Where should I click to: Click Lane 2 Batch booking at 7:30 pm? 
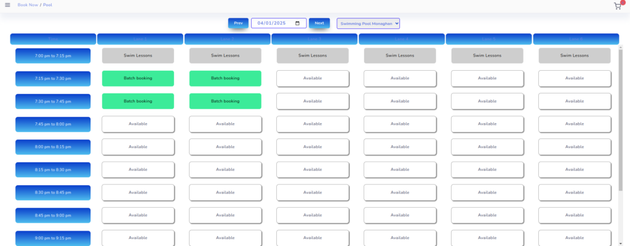click(x=225, y=101)
